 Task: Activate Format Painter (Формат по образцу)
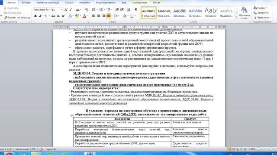(x=17, y=17)
